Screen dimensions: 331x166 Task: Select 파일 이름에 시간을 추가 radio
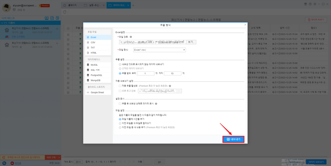pyautogui.click(x=120, y=119)
